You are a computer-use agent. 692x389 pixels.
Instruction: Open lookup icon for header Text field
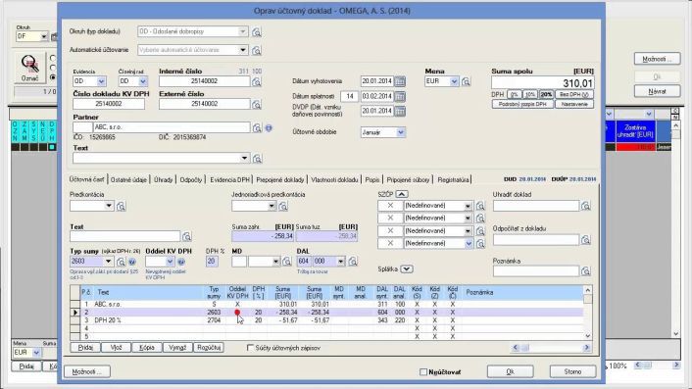(257, 158)
